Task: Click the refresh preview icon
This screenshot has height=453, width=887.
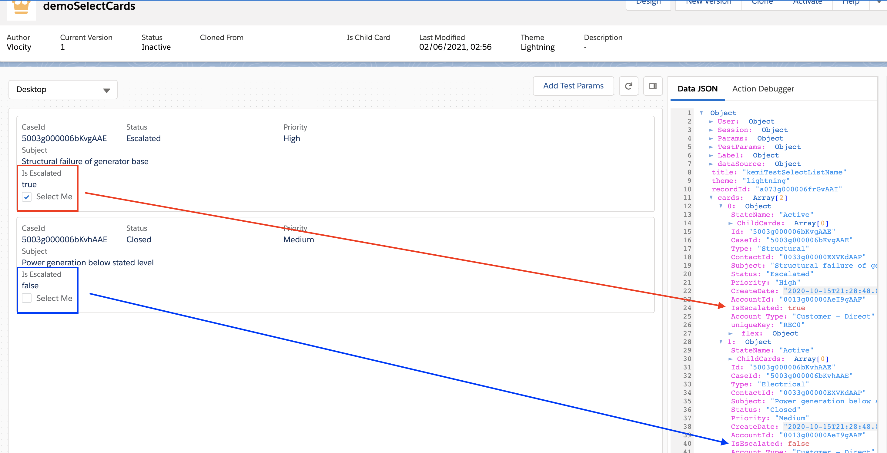Action: click(x=628, y=86)
